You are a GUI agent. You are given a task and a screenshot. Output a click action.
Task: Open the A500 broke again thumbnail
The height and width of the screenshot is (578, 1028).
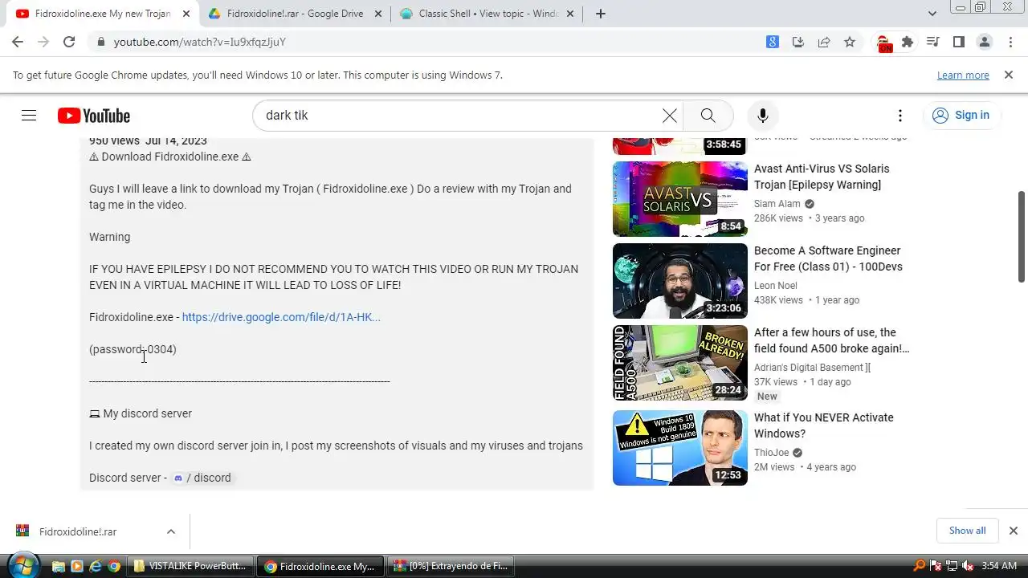(x=680, y=363)
